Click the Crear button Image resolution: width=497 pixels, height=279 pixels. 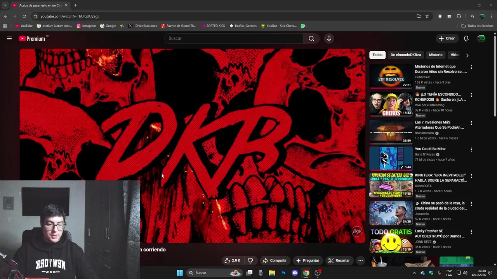coord(447,38)
